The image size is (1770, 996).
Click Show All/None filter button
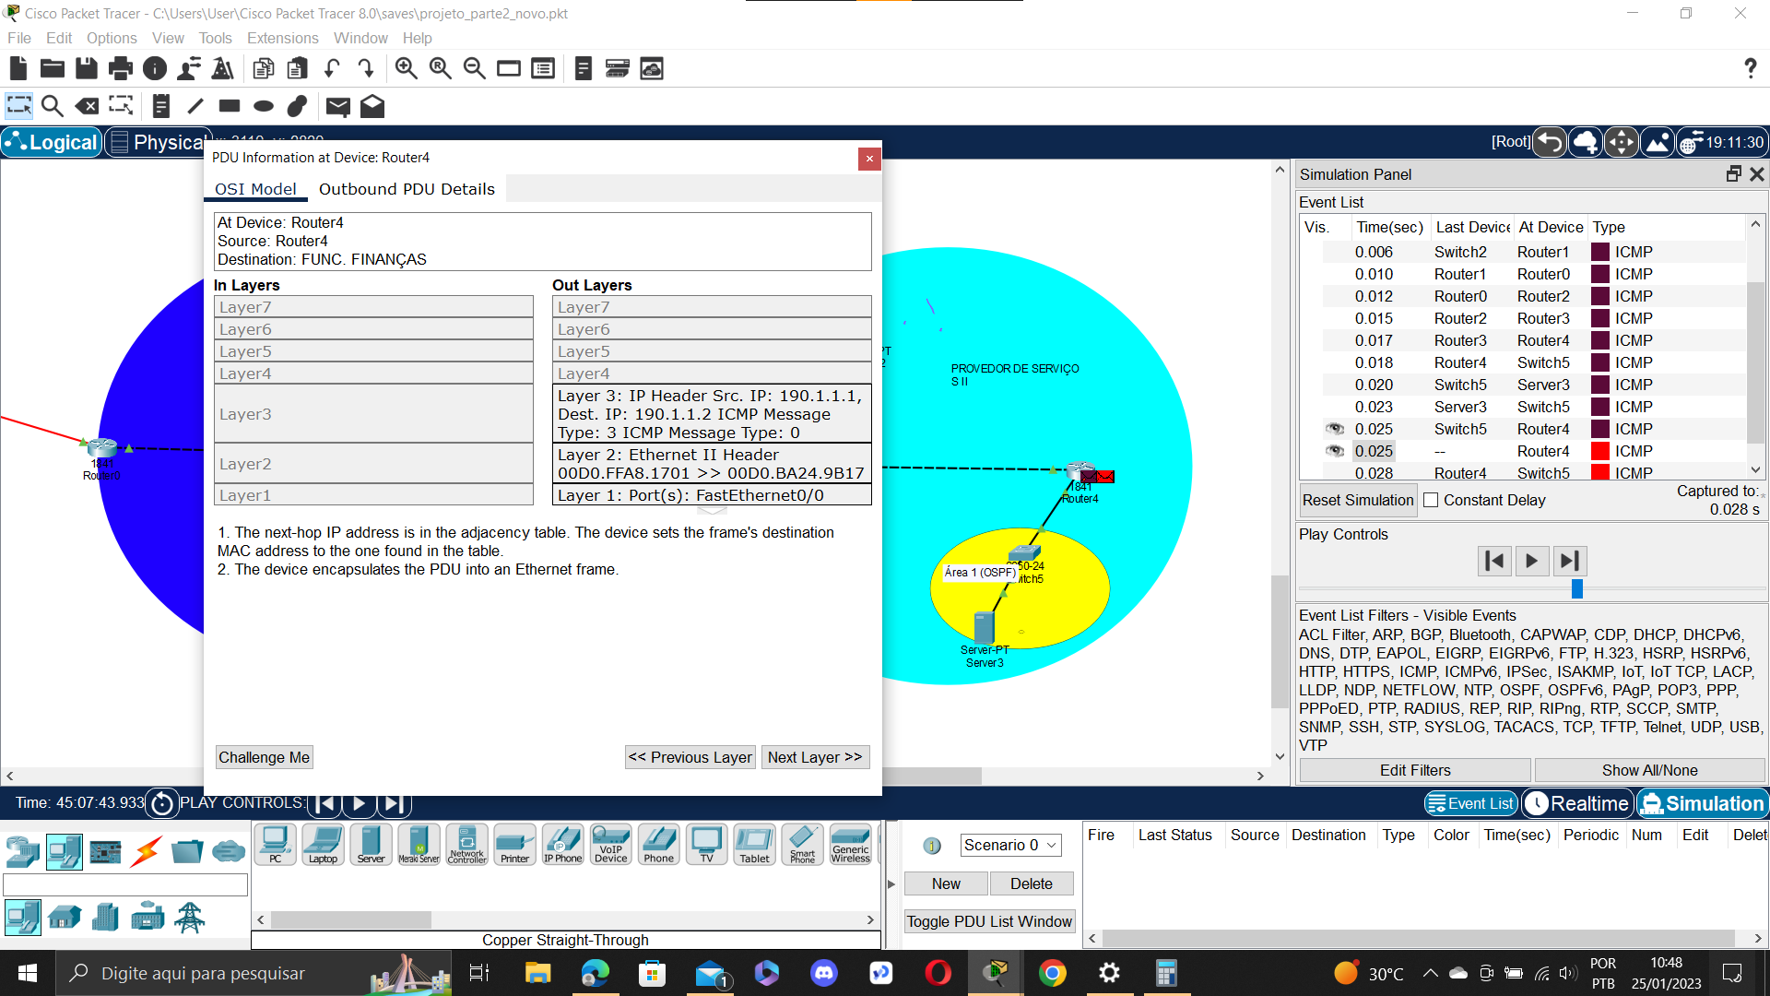coord(1649,770)
